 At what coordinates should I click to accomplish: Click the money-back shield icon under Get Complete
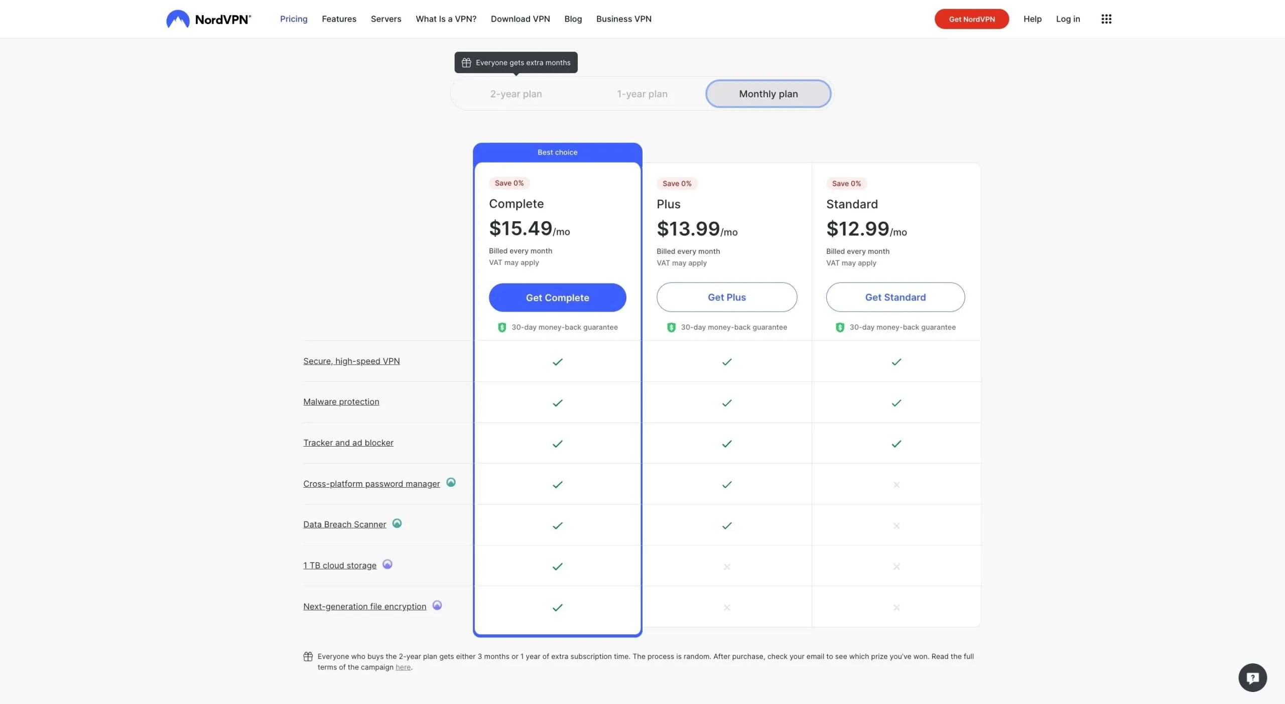(x=502, y=327)
